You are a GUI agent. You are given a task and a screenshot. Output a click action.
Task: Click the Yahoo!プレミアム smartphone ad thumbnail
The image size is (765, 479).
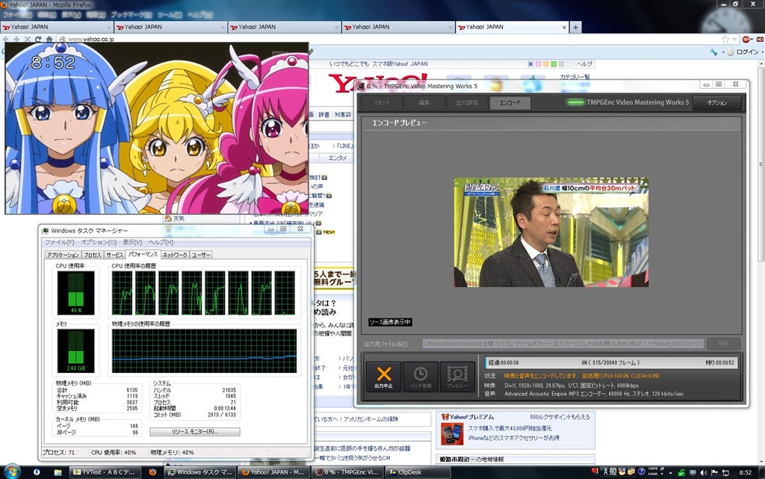[x=452, y=434]
